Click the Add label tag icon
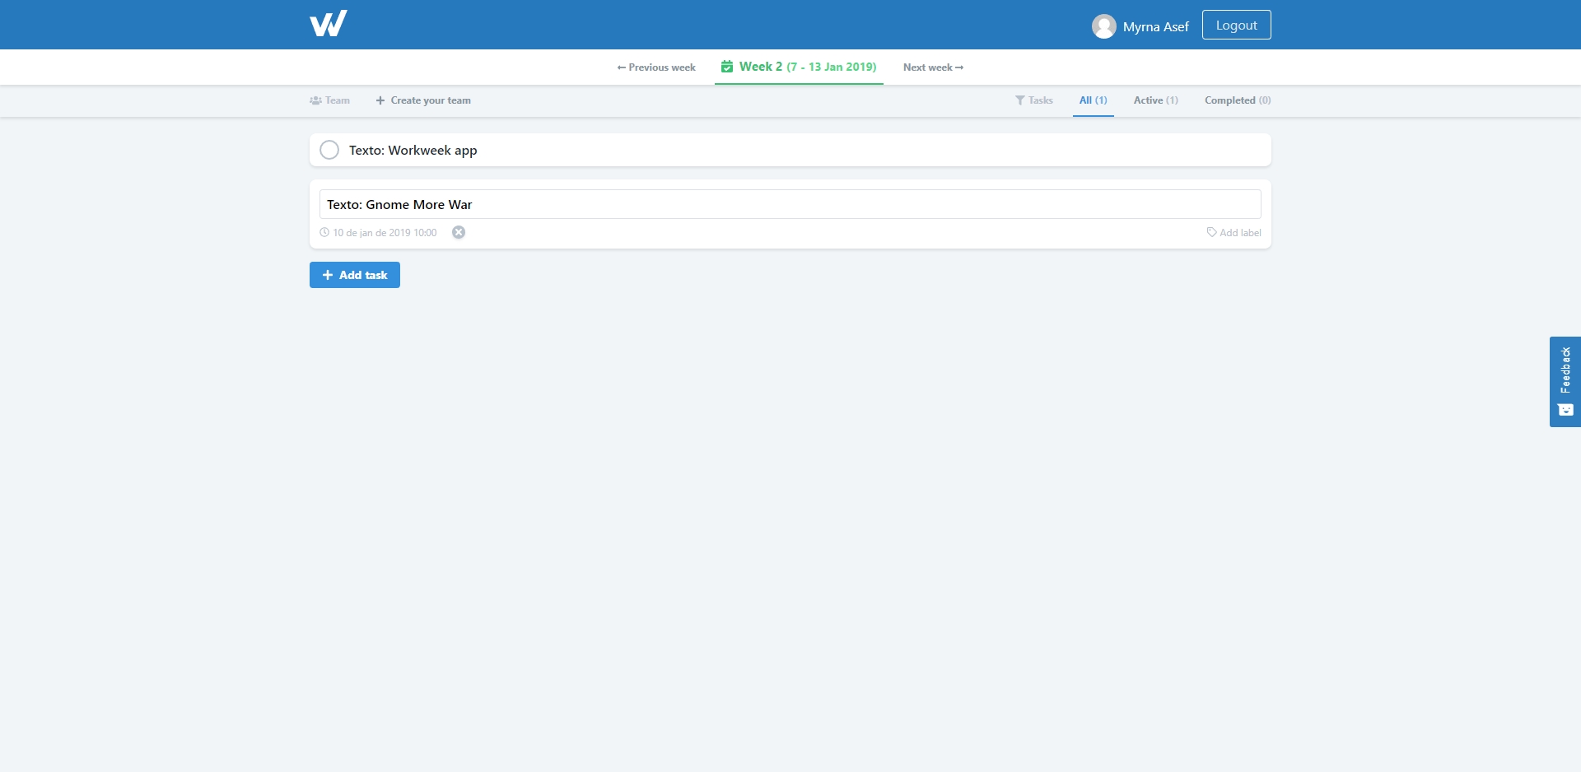The image size is (1581, 772). click(x=1211, y=233)
